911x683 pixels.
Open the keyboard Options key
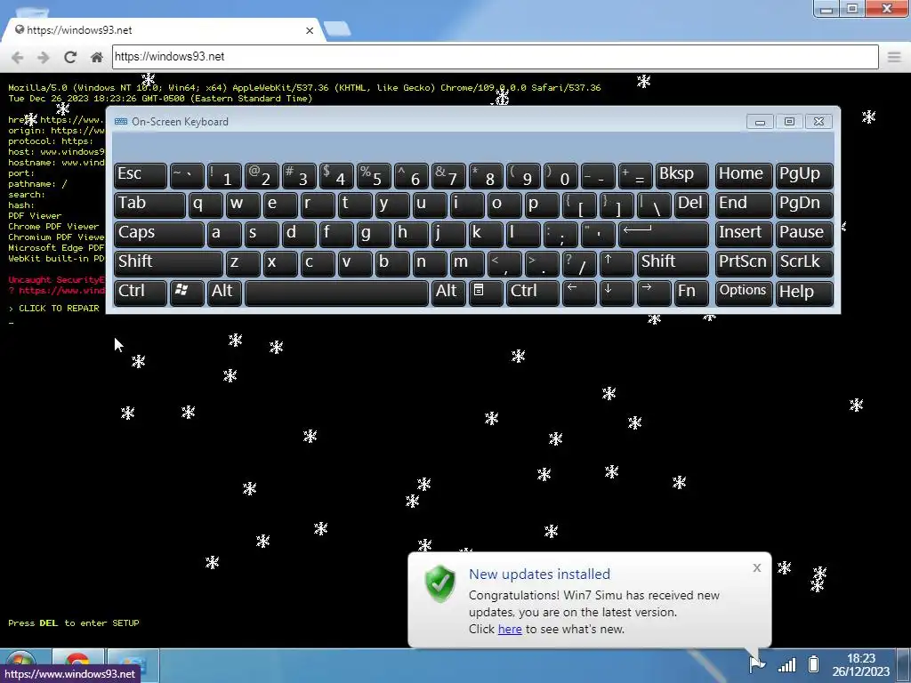click(x=744, y=292)
